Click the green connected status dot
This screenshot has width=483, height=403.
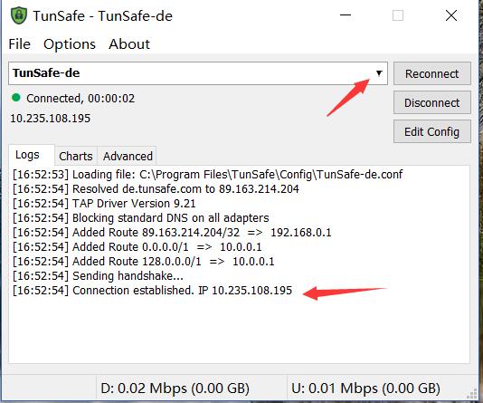coord(16,98)
